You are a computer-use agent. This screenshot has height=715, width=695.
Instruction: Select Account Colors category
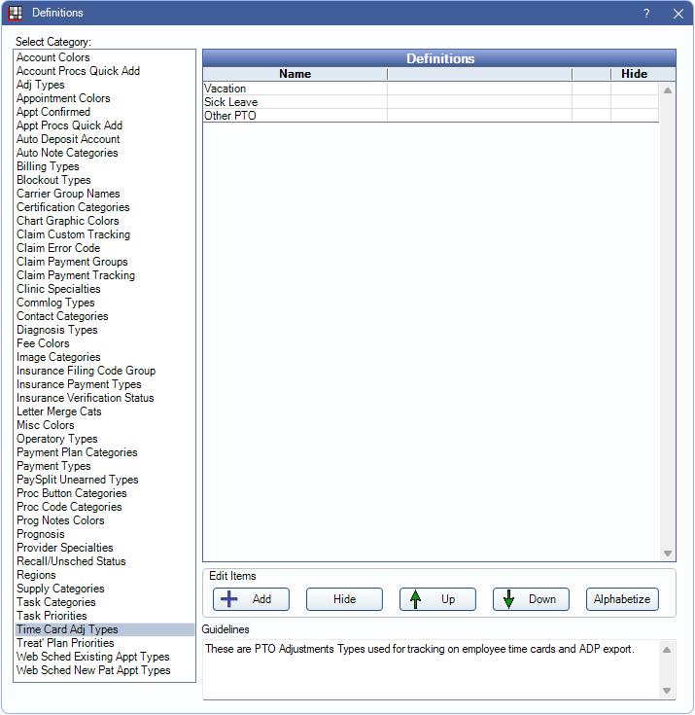tap(53, 57)
